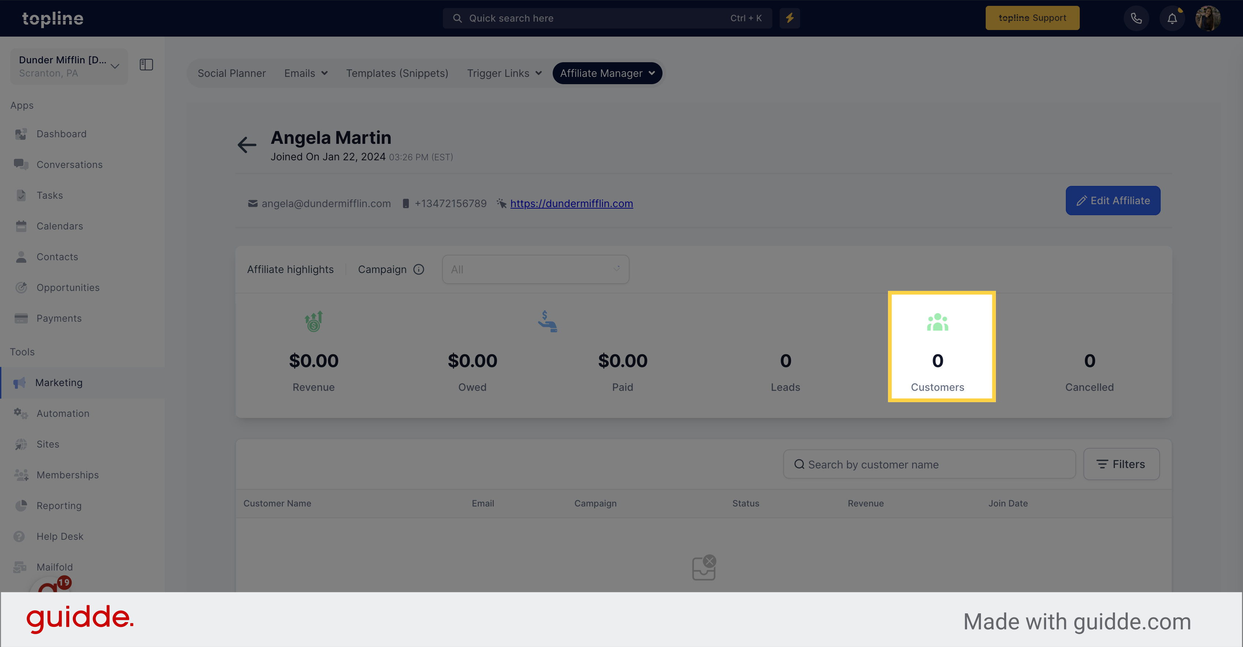Click the Campaign column header
The height and width of the screenshot is (647, 1243).
pos(595,503)
